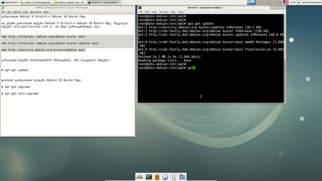Click the 'buster-updates main' line in Mousepad

[x=50, y=43]
